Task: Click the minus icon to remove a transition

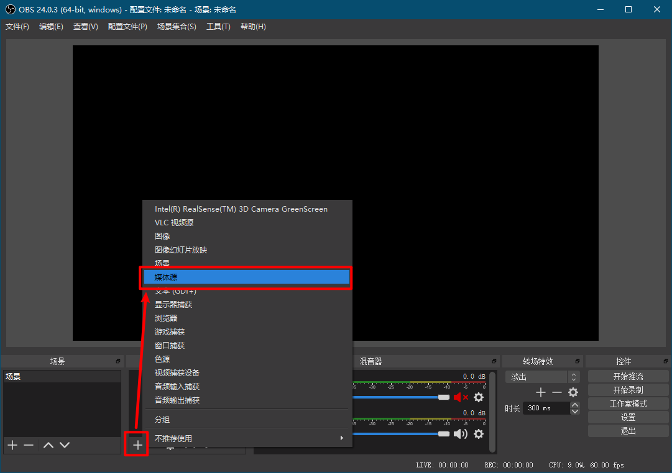Action: point(556,392)
